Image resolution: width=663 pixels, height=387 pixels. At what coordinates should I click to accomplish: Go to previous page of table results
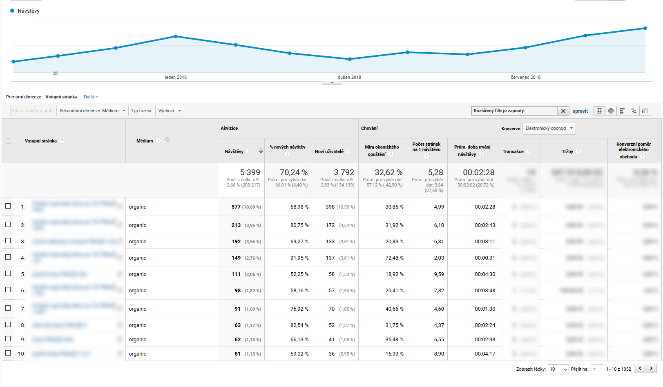[640, 369]
